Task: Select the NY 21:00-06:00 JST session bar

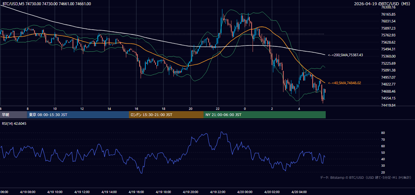Action: click(265, 115)
